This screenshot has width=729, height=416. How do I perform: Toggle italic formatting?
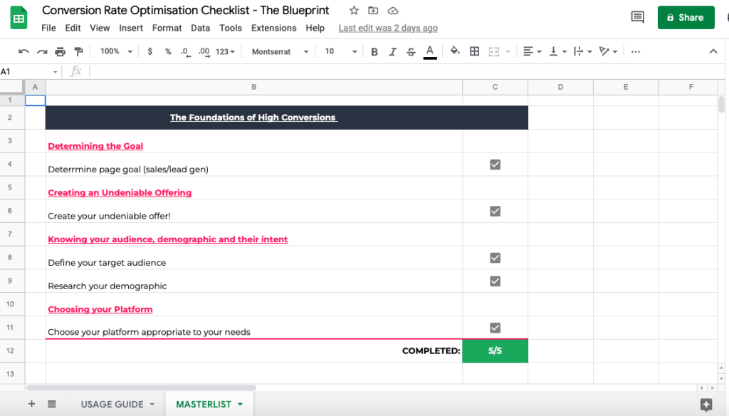(392, 52)
